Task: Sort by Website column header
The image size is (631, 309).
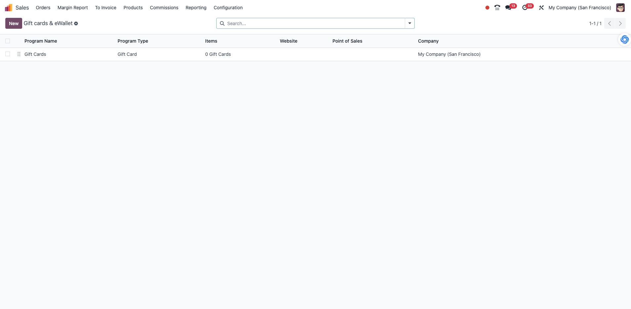Action: click(x=288, y=41)
